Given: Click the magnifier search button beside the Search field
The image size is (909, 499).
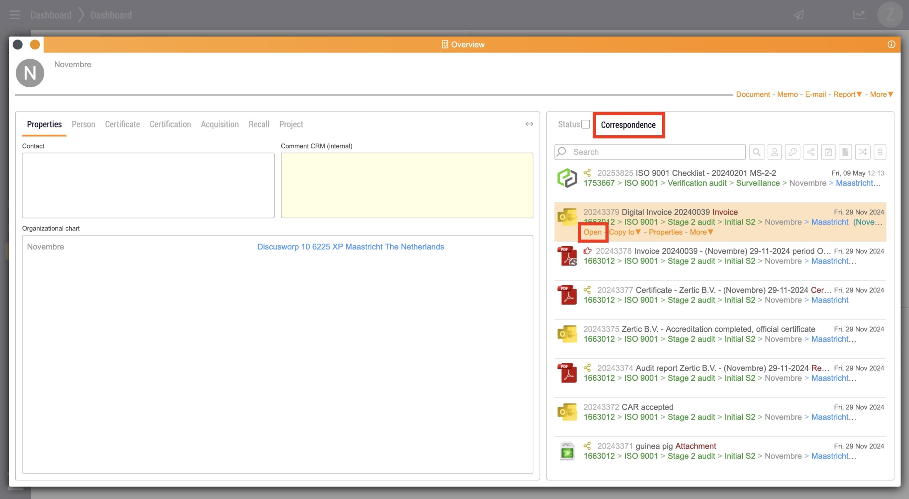Looking at the screenshot, I should point(756,152).
